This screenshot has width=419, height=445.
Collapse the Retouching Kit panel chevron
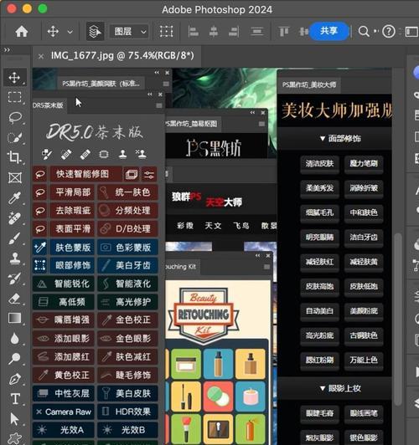click(x=257, y=256)
